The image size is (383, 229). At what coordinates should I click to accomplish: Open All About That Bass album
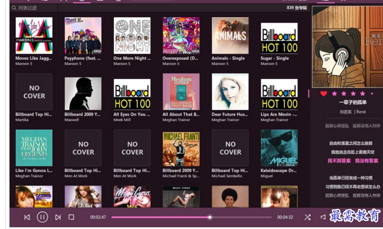181,92
